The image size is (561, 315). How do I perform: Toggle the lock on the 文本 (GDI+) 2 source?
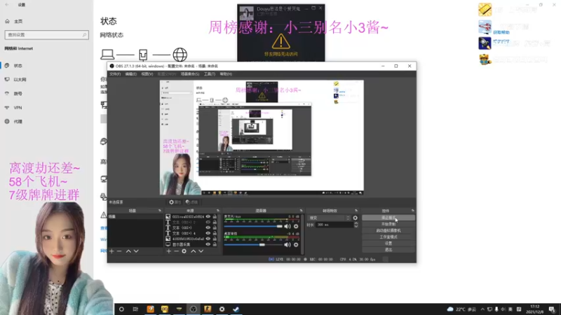(x=215, y=222)
